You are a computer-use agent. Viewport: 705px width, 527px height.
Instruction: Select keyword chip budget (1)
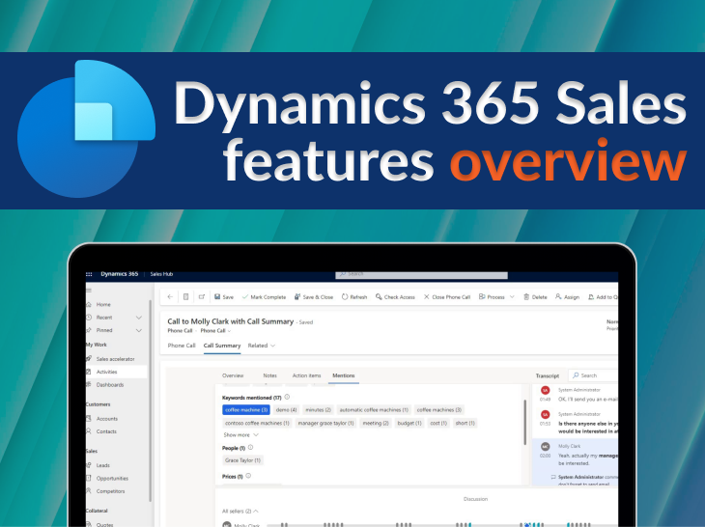point(409,423)
